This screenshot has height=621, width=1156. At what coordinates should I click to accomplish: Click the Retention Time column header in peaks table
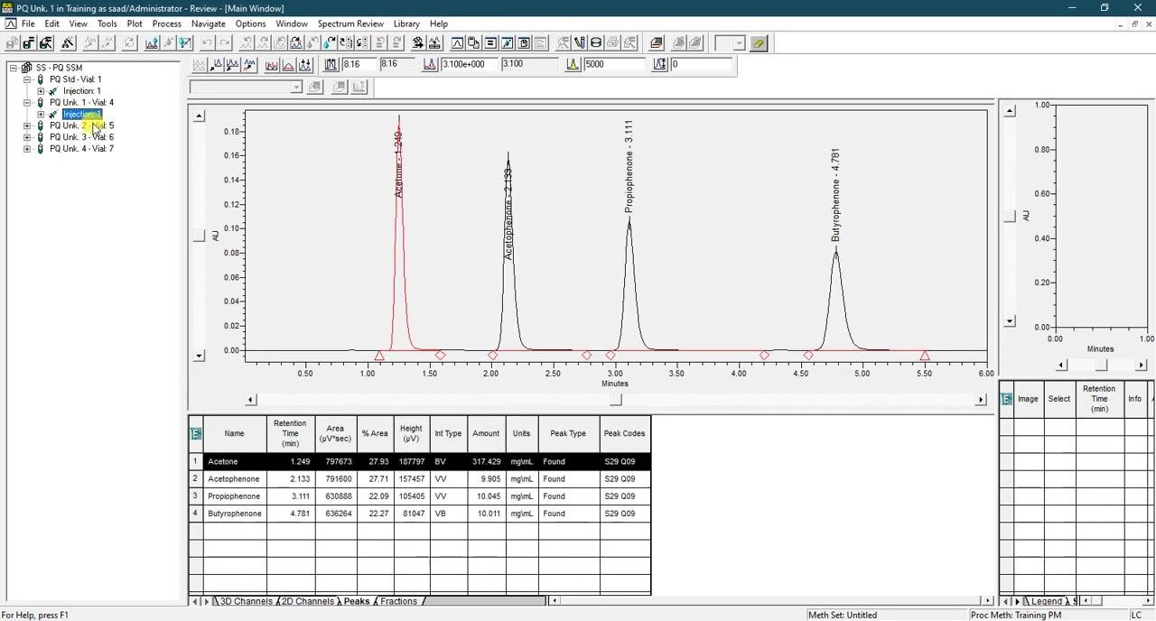tap(290, 433)
